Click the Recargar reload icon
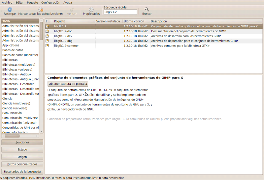The image size is (264, 180). 10,10
